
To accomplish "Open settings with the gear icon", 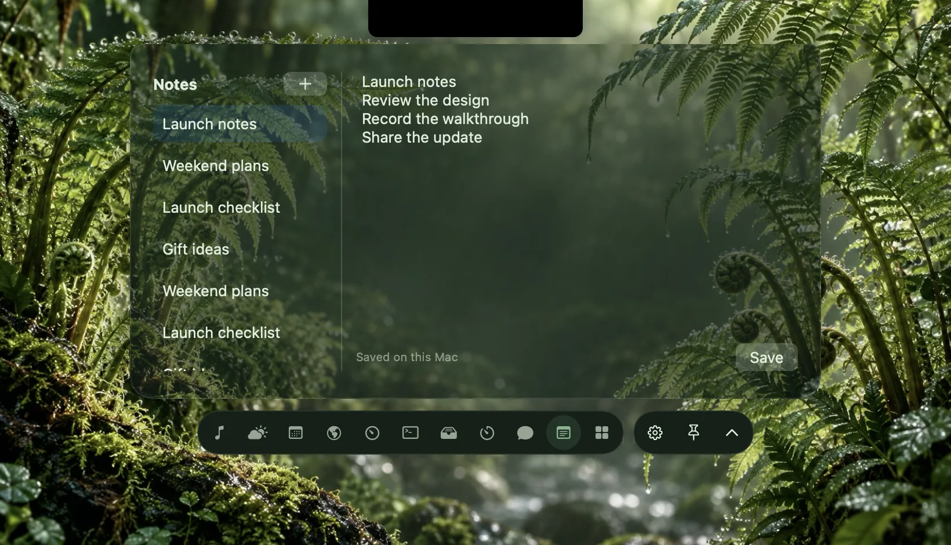I will coord(655,433).
